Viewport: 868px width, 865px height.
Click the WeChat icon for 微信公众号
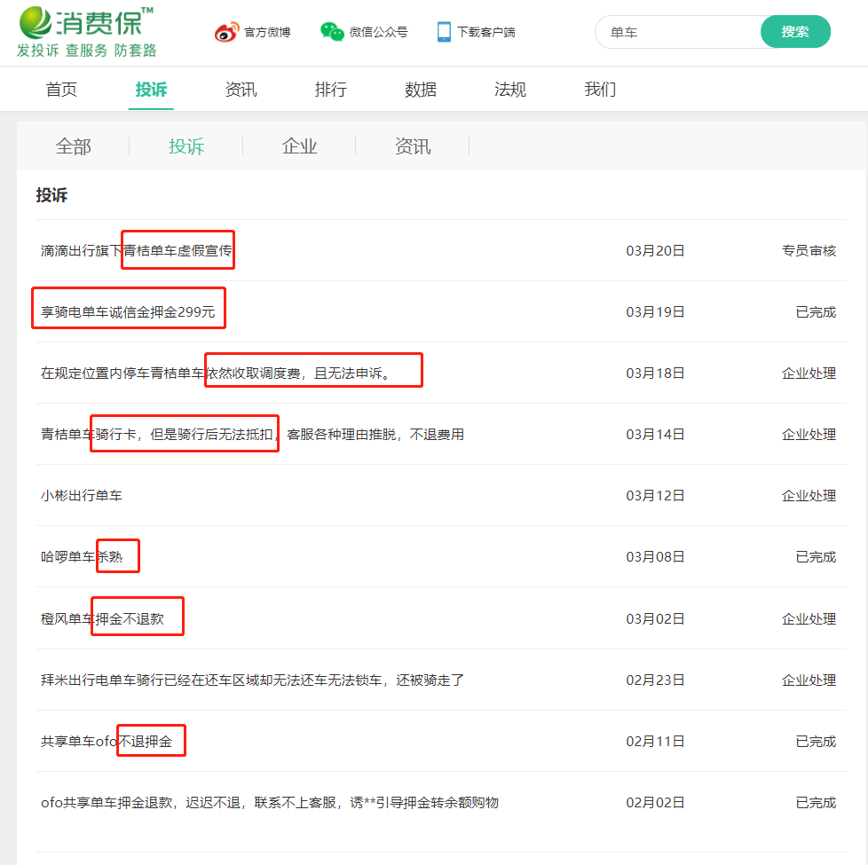pyautogui.click(x=332, y=32)
